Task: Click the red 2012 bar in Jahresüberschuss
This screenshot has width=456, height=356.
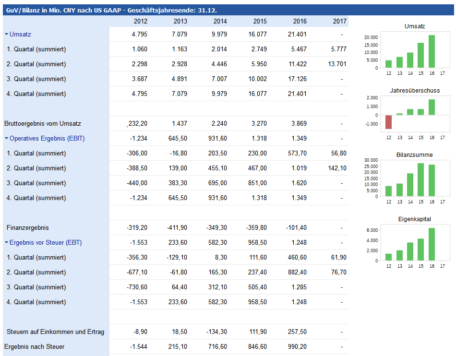Action: (389, 122)
